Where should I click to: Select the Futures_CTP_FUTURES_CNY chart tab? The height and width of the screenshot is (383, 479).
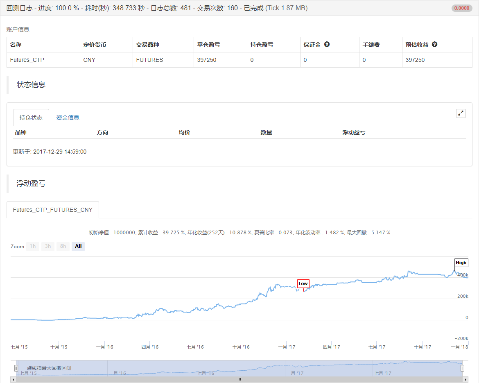53,210
